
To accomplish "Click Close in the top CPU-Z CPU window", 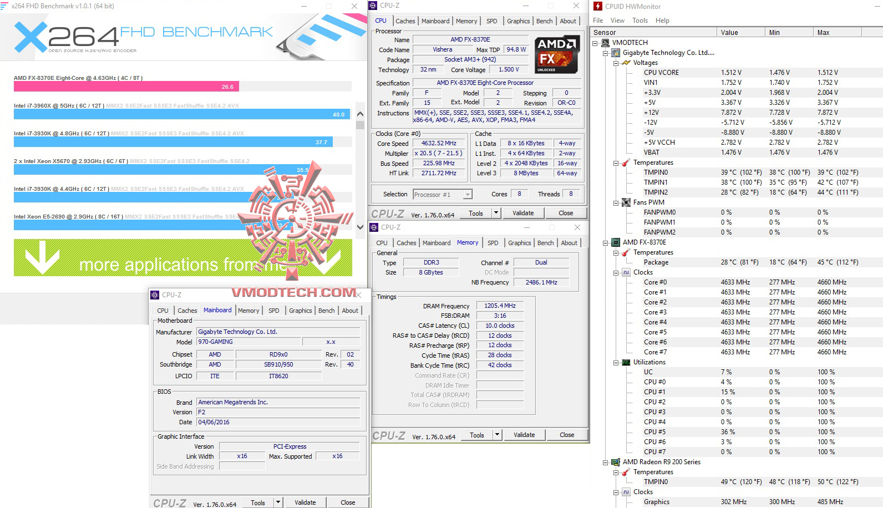I will point(566,213).
